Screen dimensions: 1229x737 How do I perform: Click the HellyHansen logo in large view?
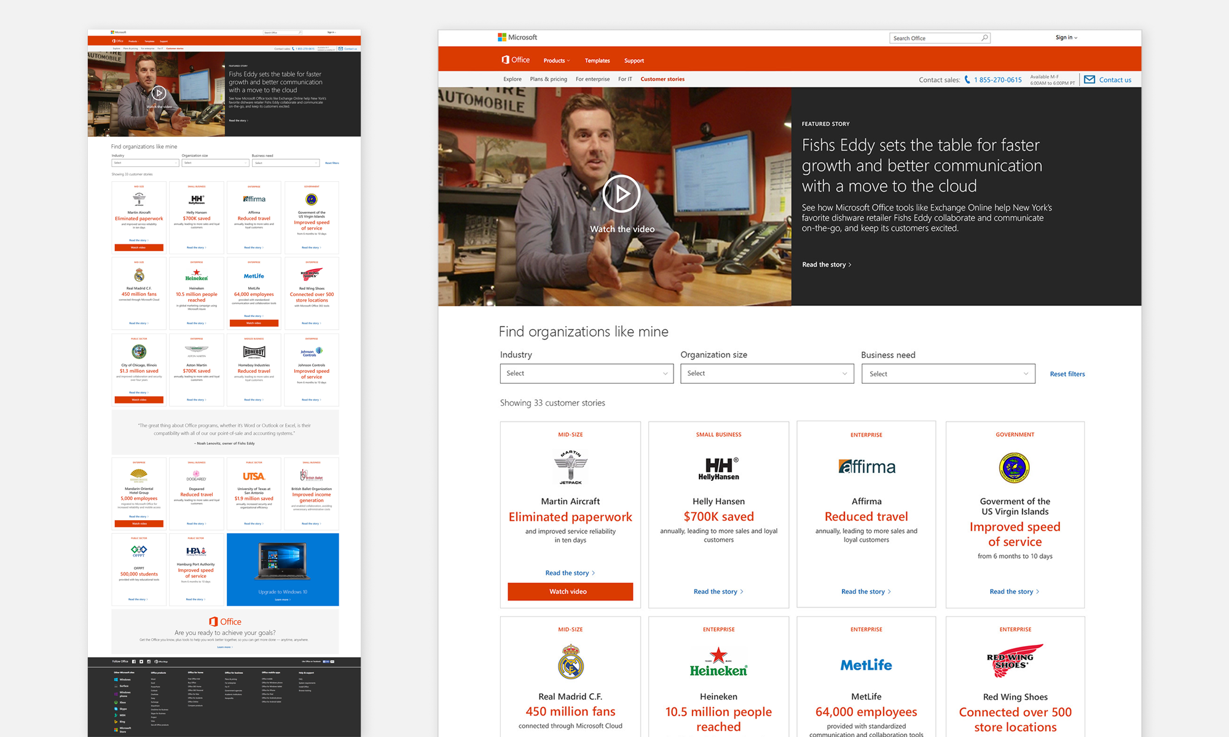pyautogui.click(x=718, y=469)
